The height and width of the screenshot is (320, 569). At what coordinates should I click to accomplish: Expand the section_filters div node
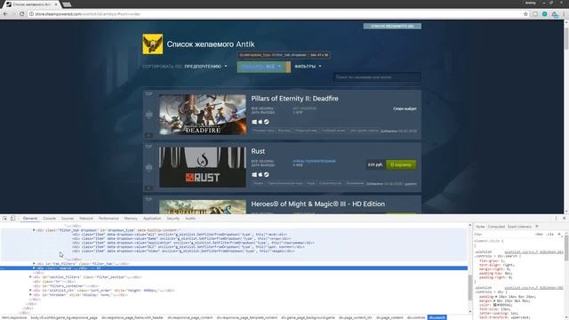(30, 277)
